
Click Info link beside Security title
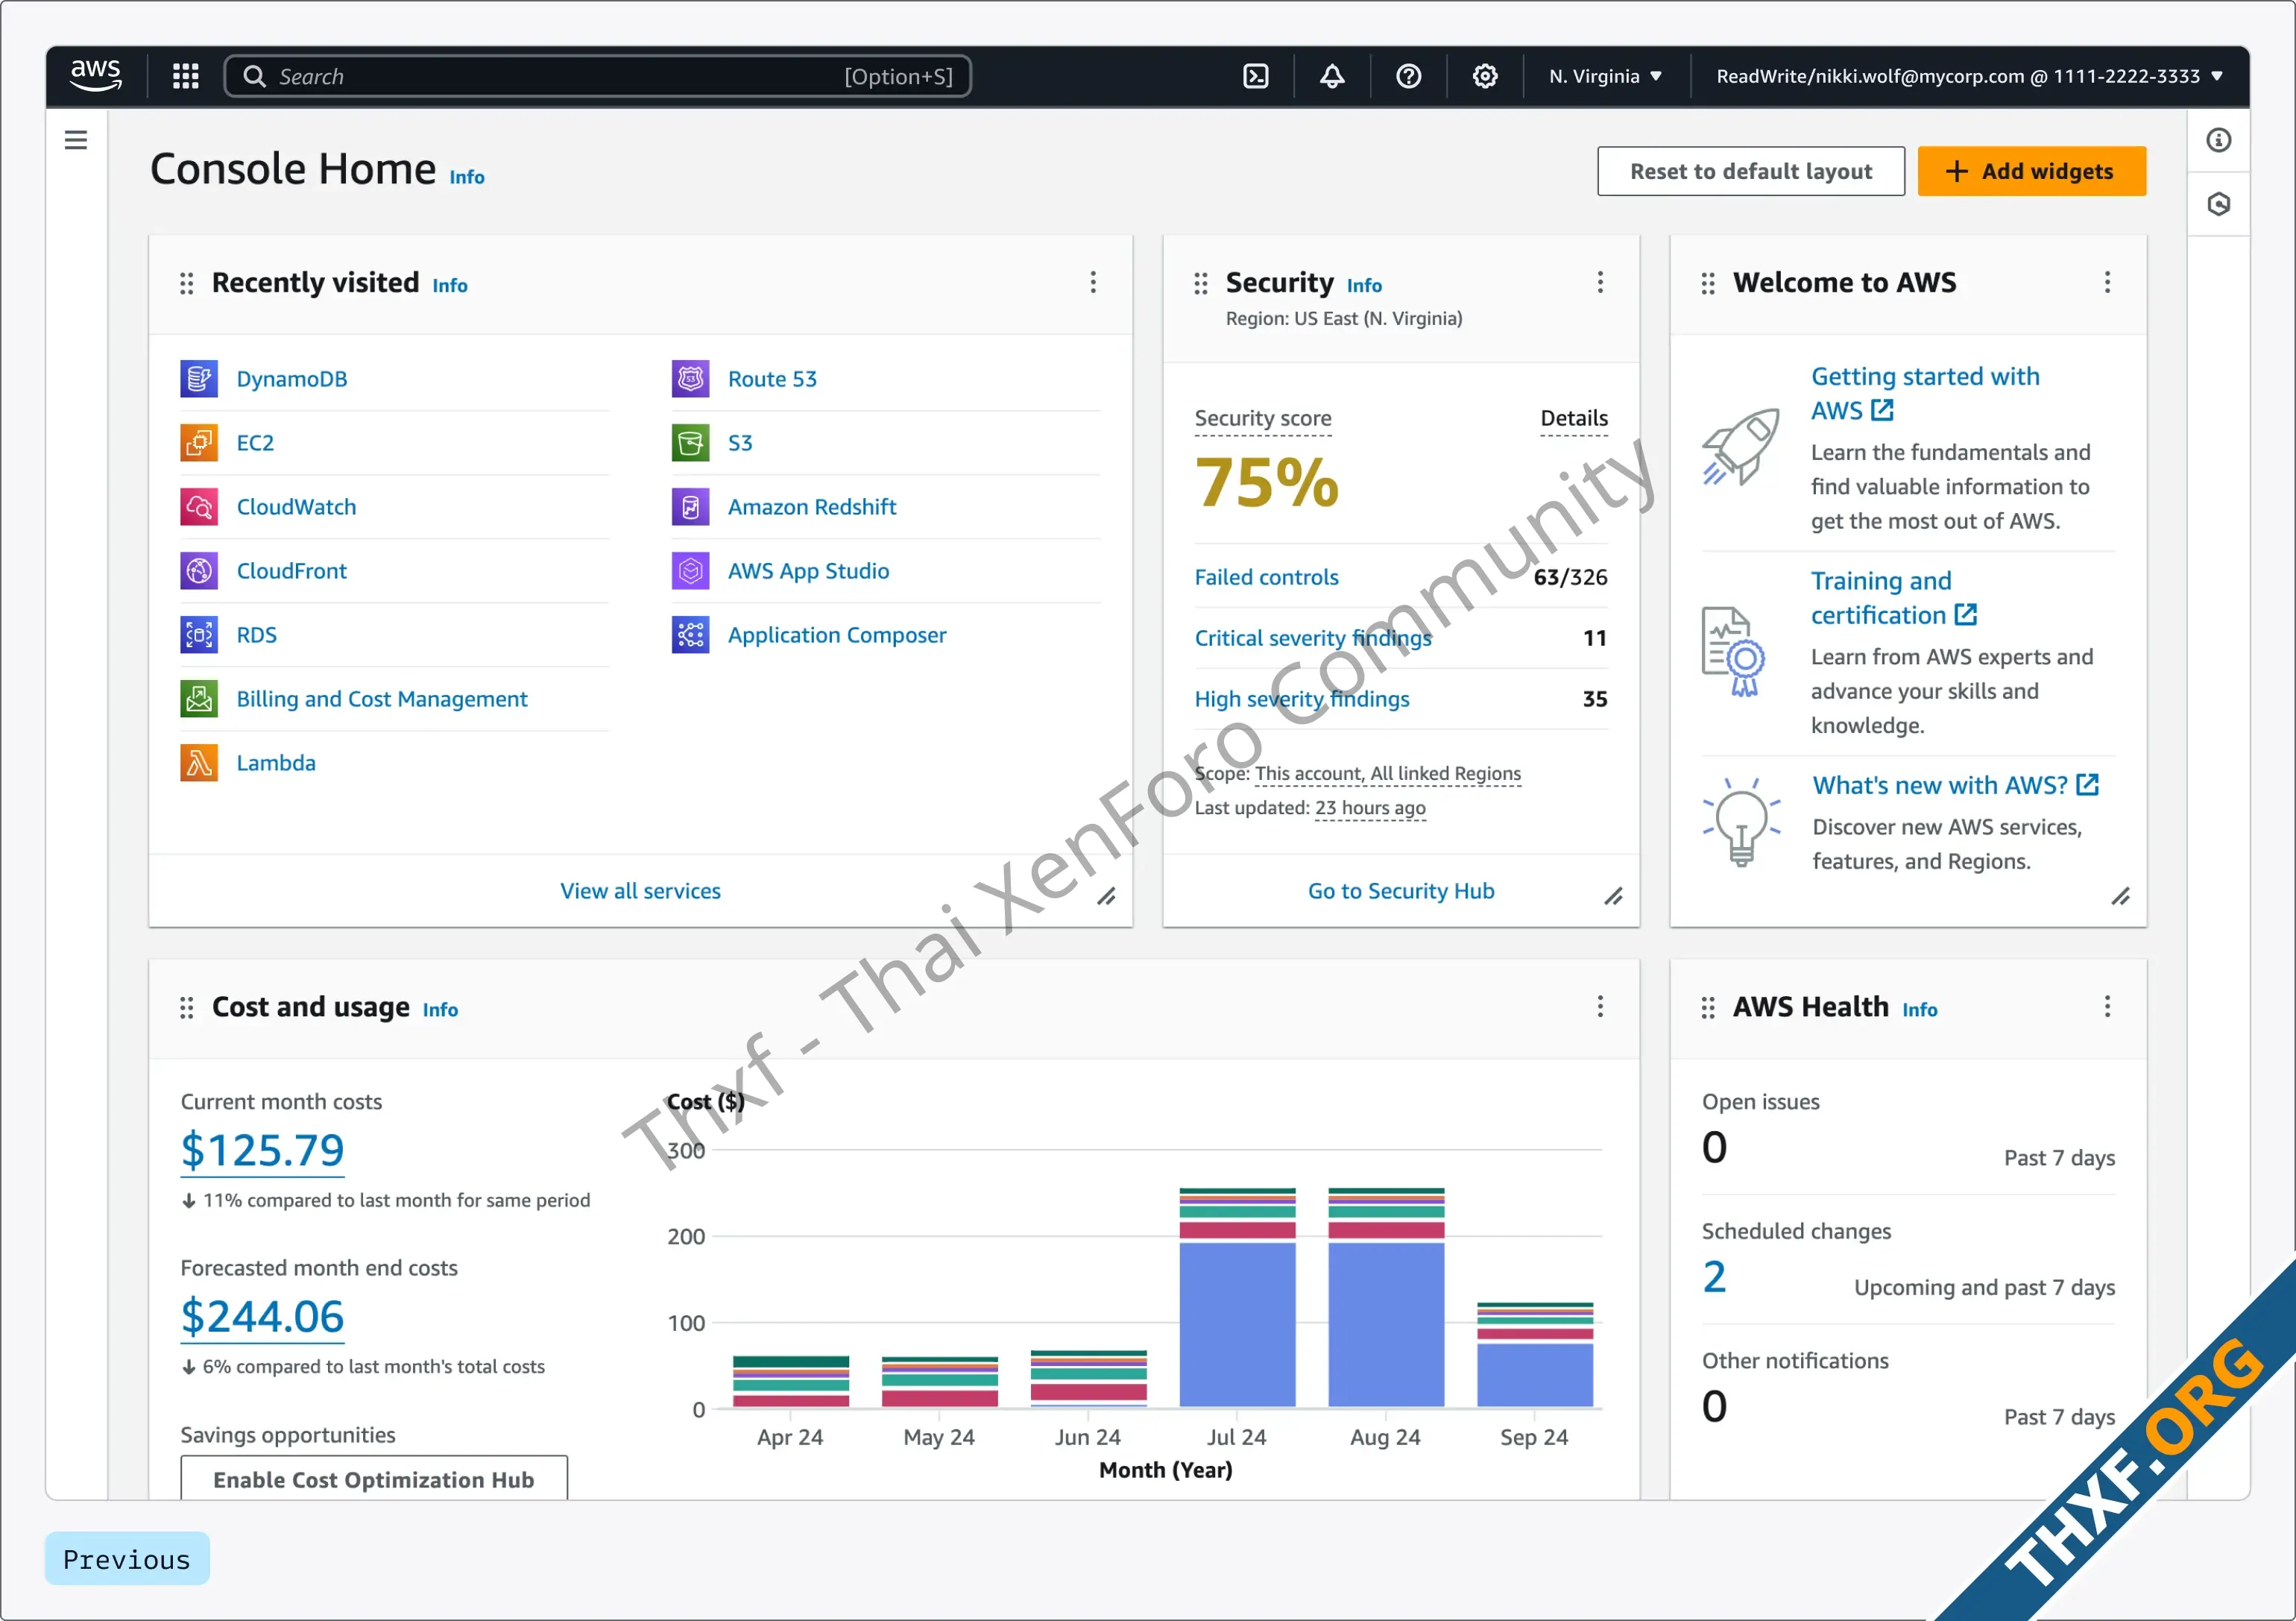[1364, 286]
